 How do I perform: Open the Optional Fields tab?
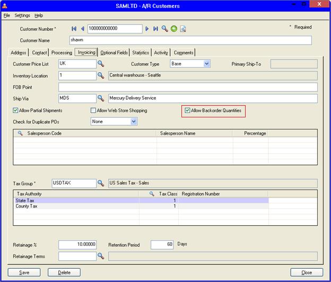point(114,53)
